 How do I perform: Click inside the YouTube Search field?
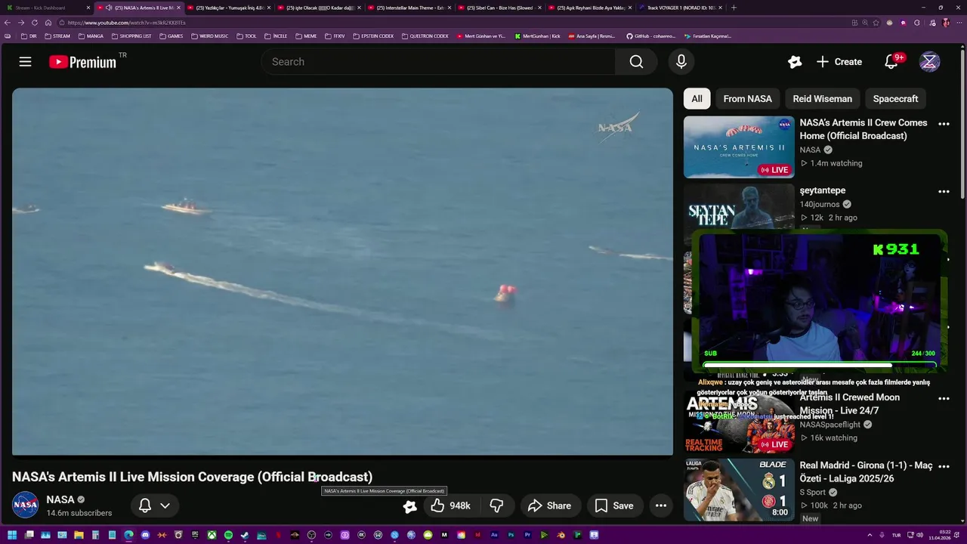pos(438,62)
